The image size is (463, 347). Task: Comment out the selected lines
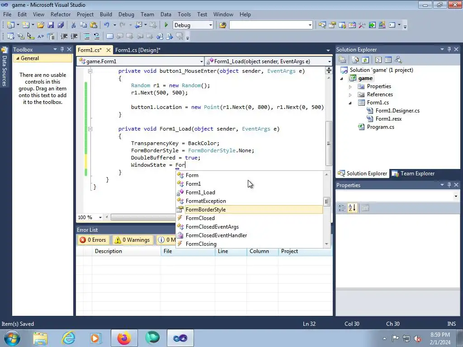click(86, 36)
